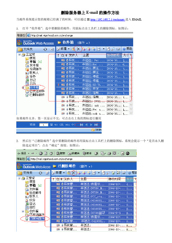Refresh the folder list in the 收件箱 screenshot
Viewport: 172px width, 243px height.
click(x=45, y=49)
